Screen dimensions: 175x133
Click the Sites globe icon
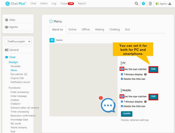tap(6, 20)
